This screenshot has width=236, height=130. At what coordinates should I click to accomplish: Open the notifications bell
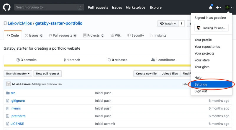coord(211,7)
